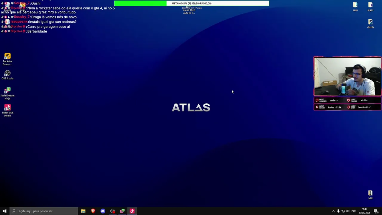
Task: Select the MSI archive desktop icon
Action: [x=370, y=195]
